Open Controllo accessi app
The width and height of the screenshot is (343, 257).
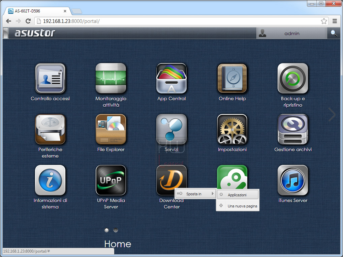pyautogui.click(x=50, y=78)
